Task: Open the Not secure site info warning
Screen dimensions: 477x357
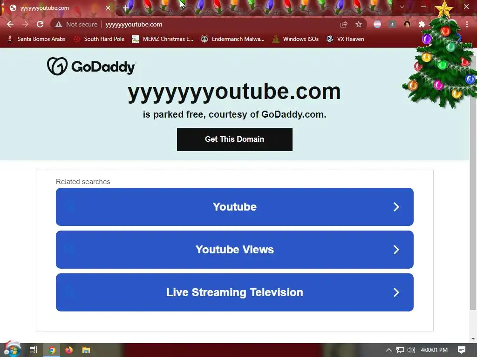Action: click(76, 24)
